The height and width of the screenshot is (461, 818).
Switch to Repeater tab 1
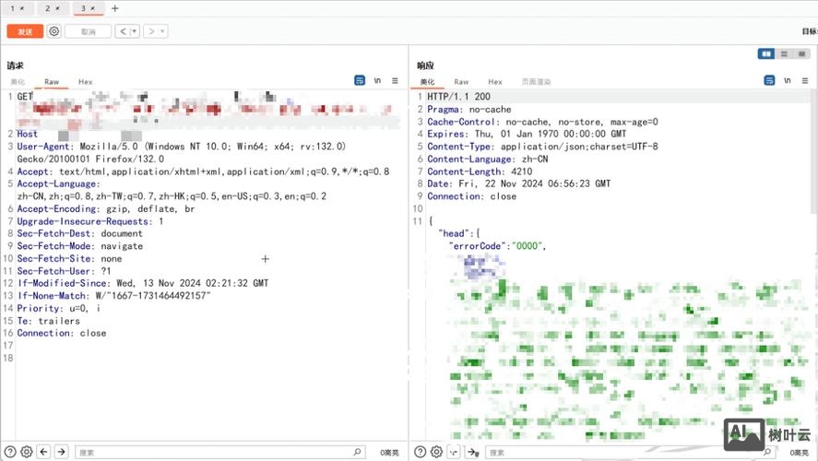click(13, 8)
